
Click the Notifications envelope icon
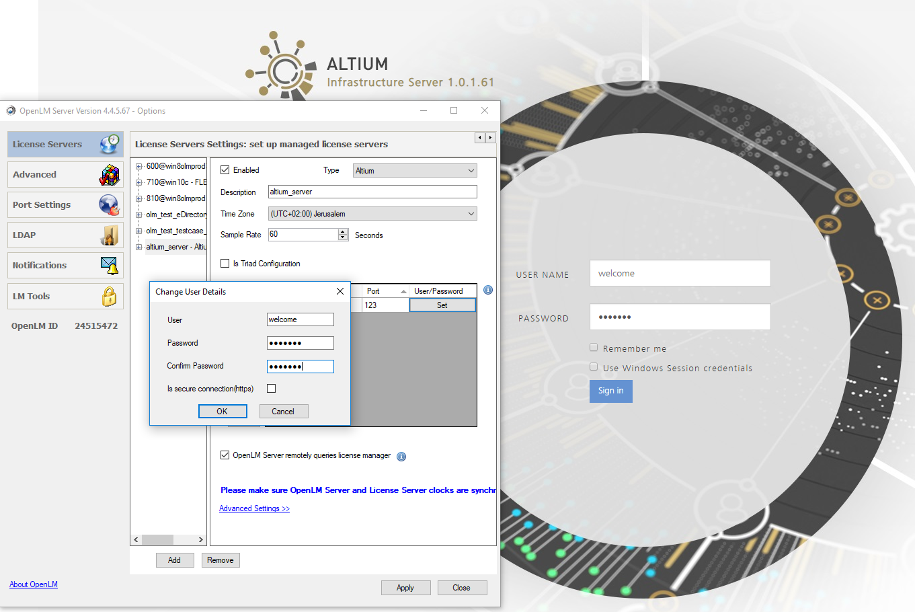coord(109,266)
